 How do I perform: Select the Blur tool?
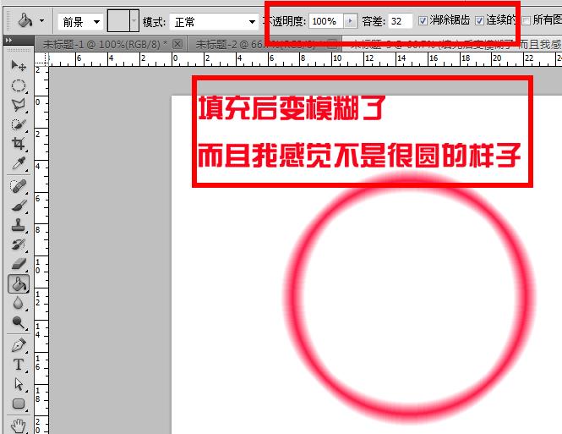point(18,304)
